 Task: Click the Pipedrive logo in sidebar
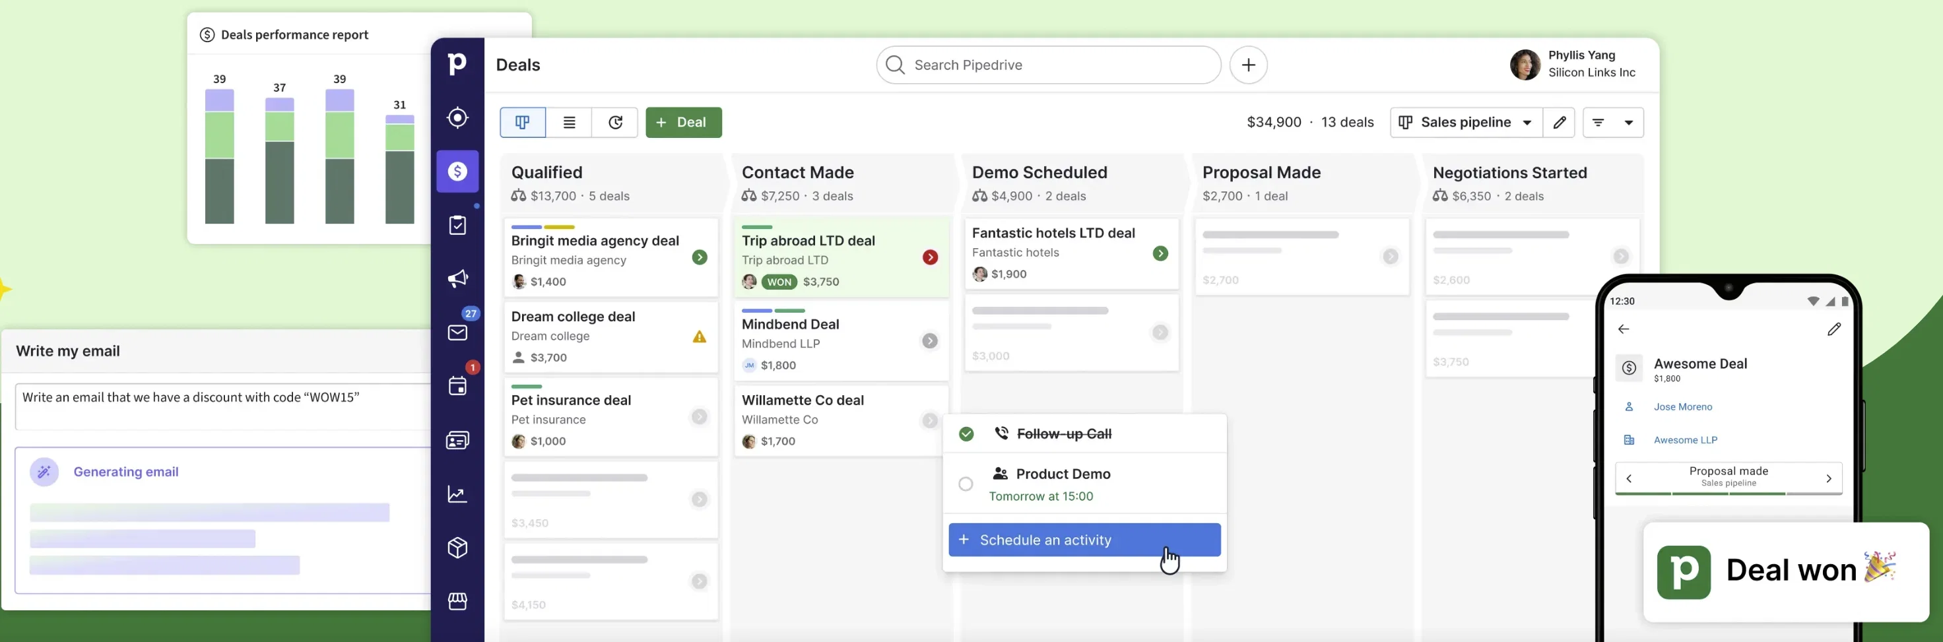point(457,64)
